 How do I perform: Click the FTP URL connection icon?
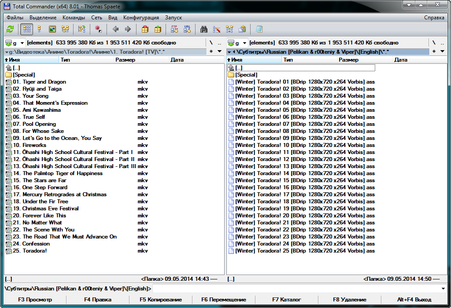pos(187,29)
